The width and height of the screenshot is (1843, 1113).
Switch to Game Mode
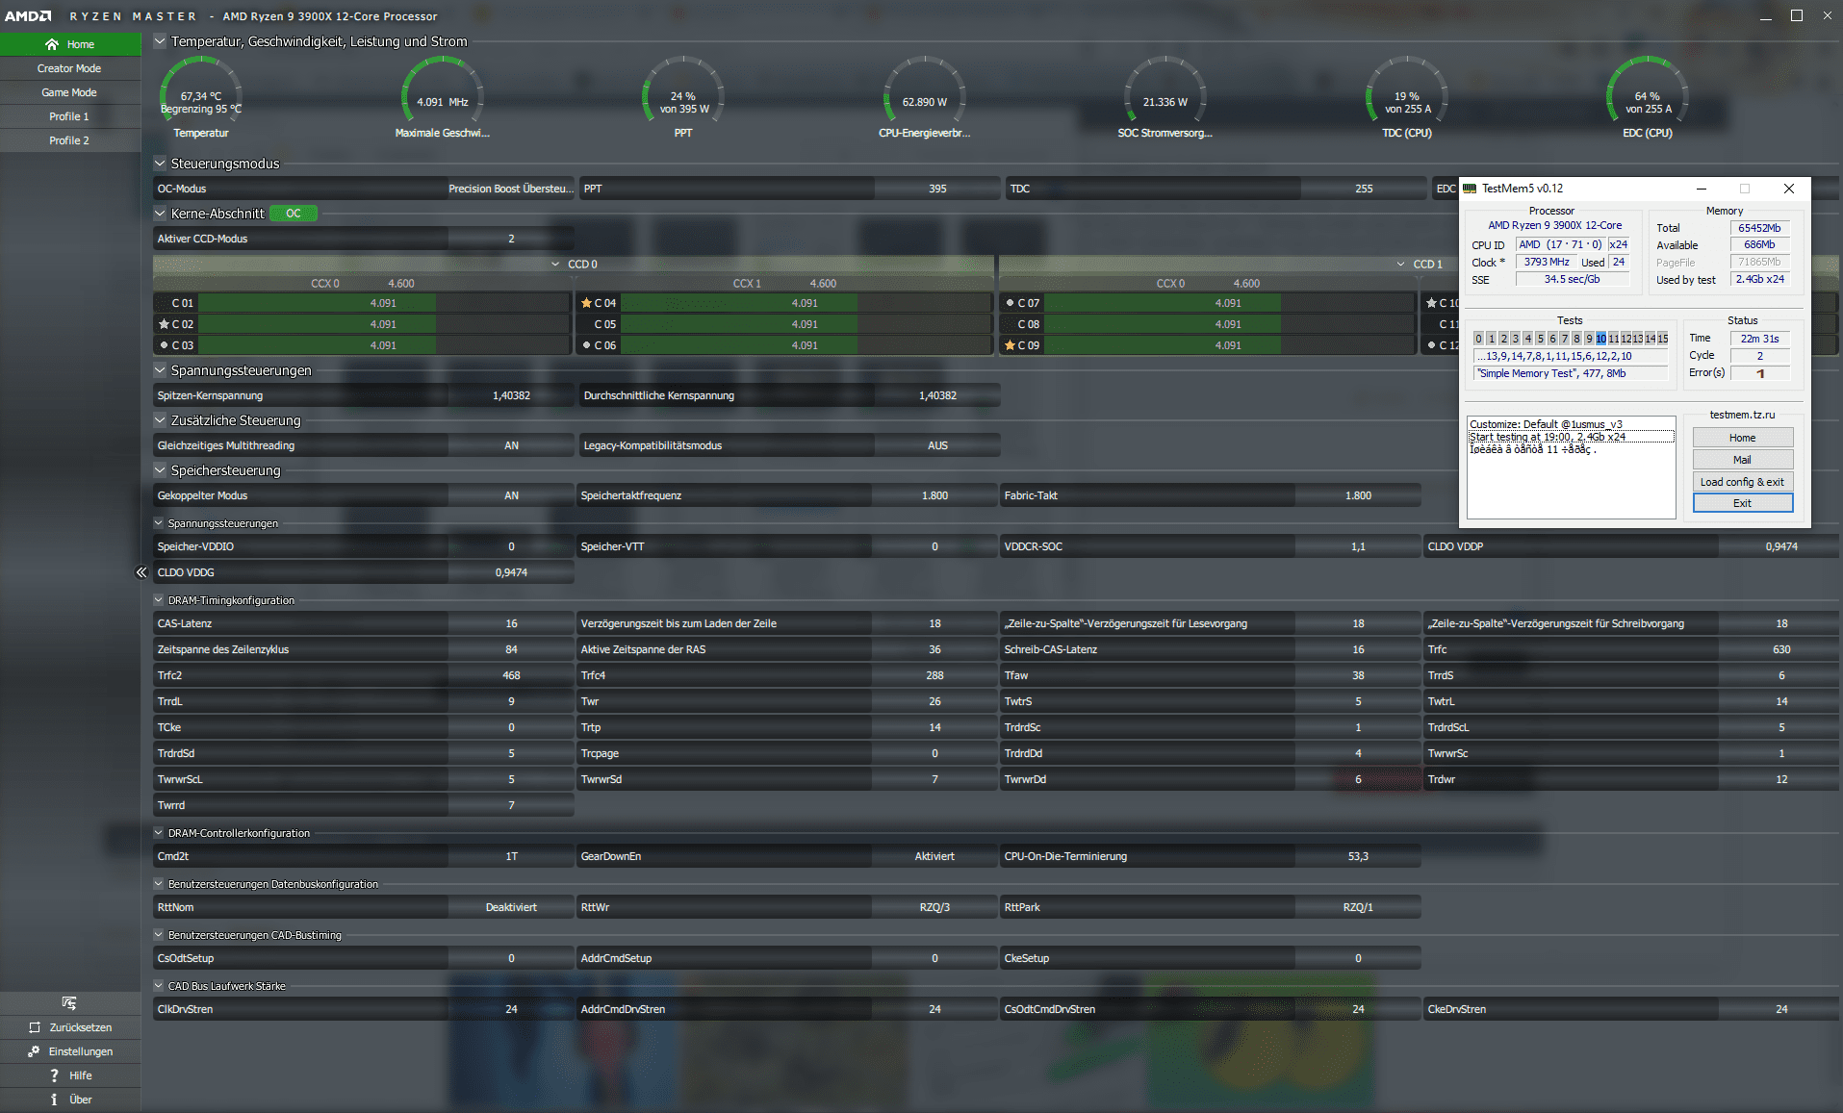point(70,92)
